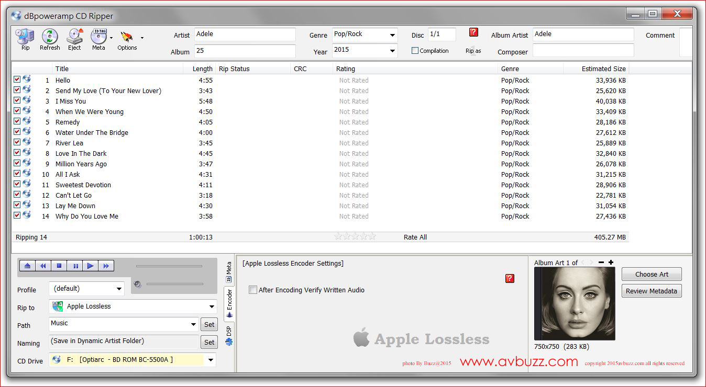Click the Choose Art button
Image resolution: width=706 pixels, height=387 pixels.
click(651, 274)
